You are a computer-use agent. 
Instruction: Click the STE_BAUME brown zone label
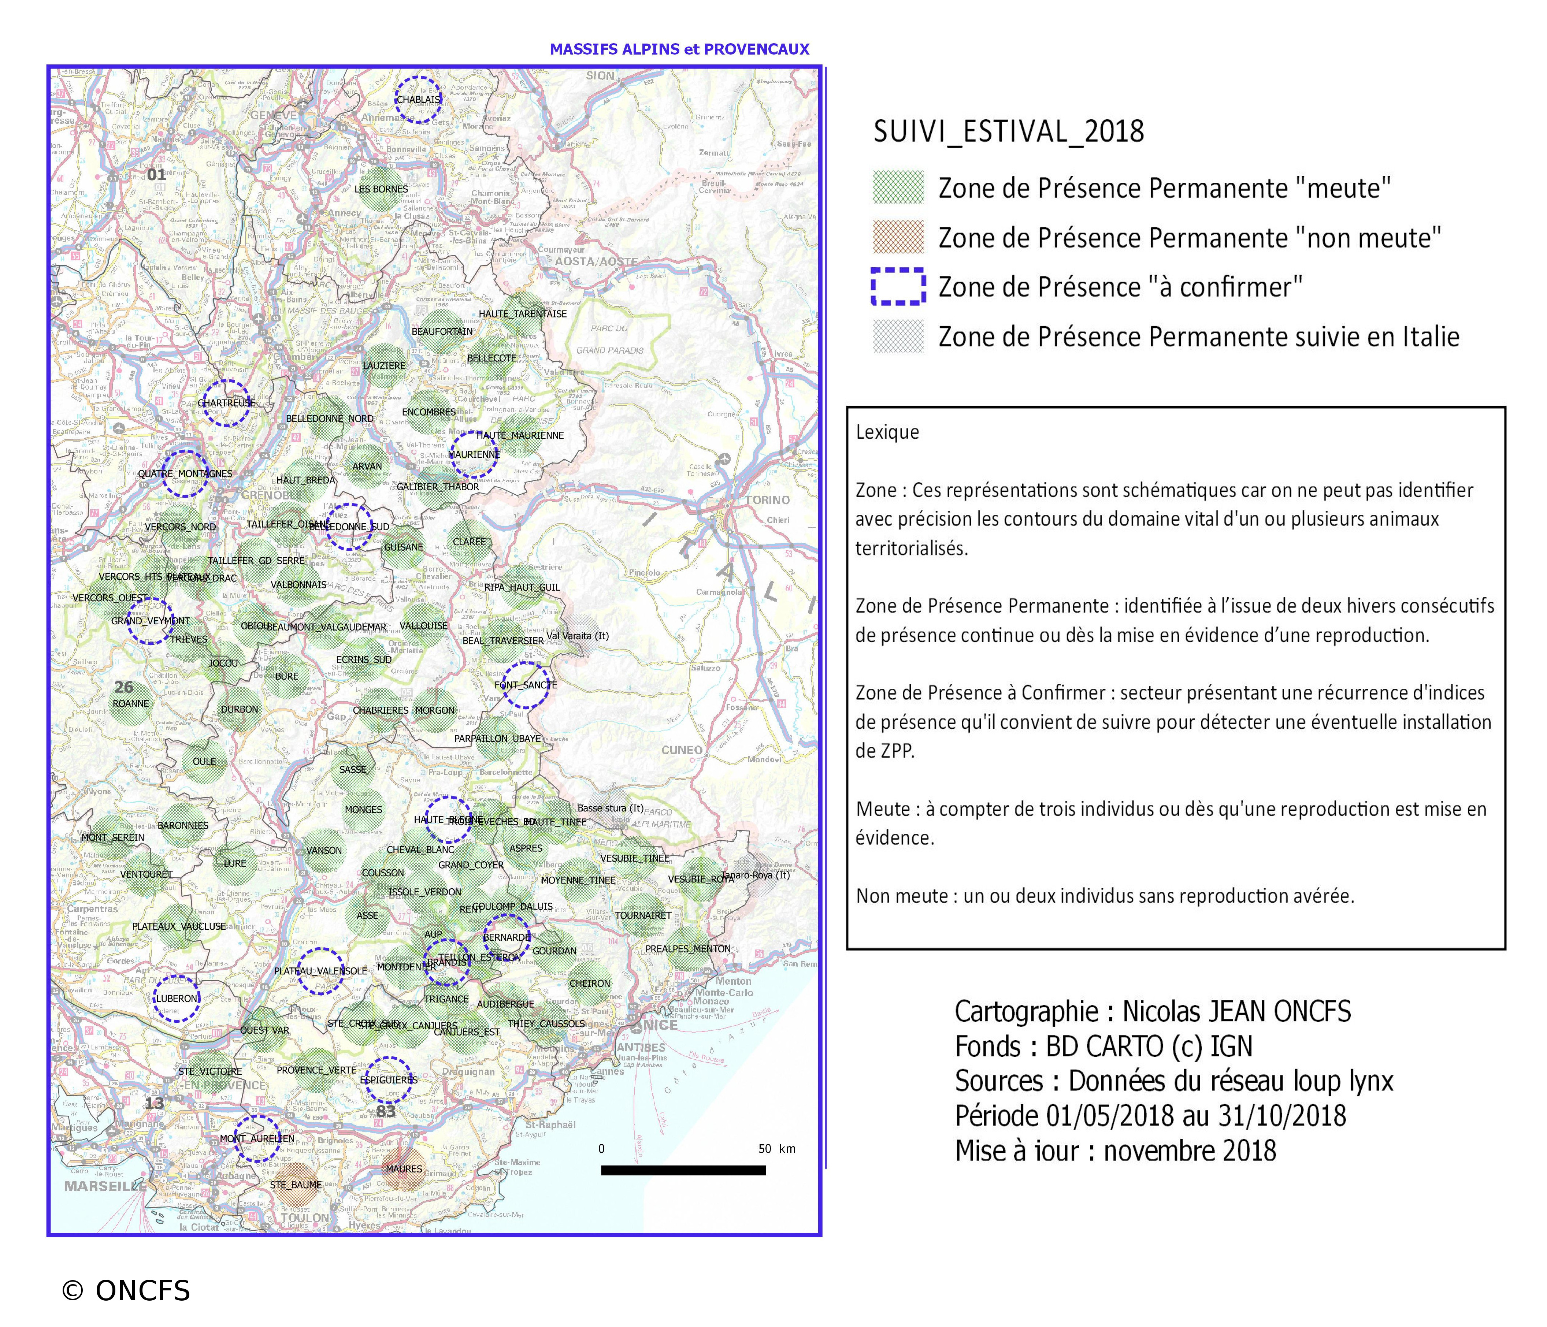coord(296,1185)
